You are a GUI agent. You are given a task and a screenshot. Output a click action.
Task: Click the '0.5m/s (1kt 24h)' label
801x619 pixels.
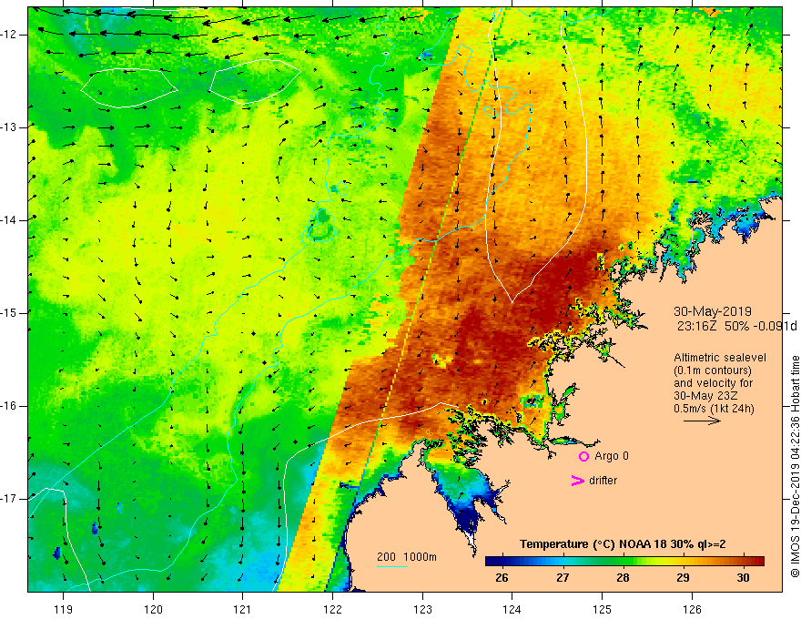(714, 409)
